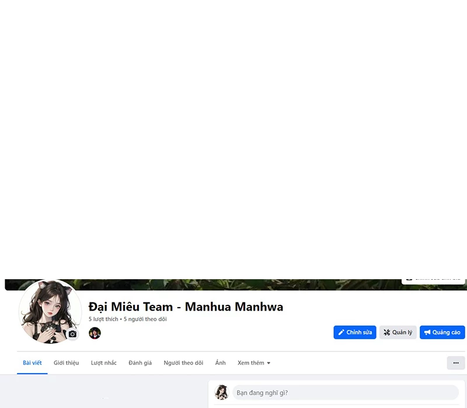
Task: Click the partially visible edit cover photo button
Action: tap(433, 280)
